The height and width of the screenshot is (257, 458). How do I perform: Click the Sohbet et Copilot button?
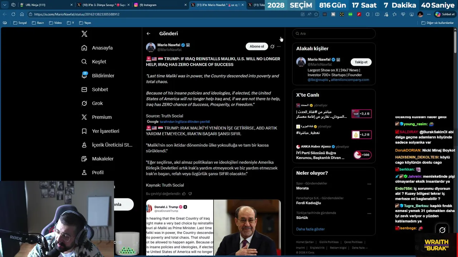(445, 14)
